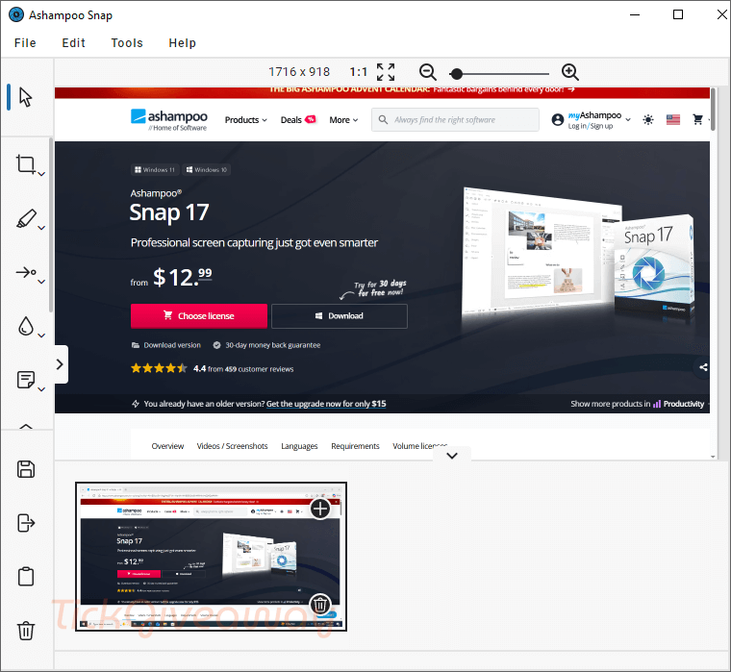Select the blur drop tool
The height and width of the screenshot is (672, 731).
(26, 326)
